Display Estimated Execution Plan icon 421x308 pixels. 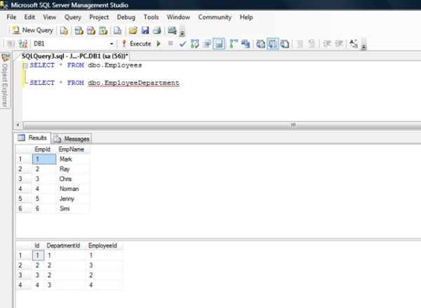[x=194, y=43]
